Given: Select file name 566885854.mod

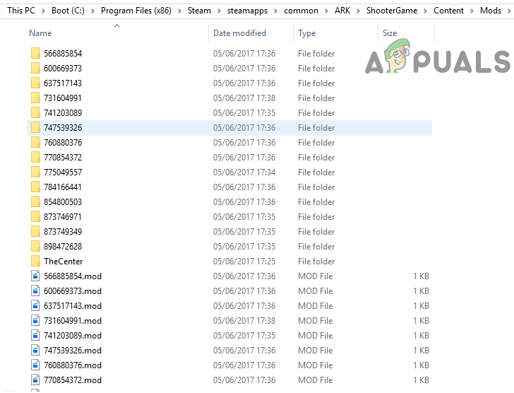Looking at the screenshot, I should tap(73, 276).
